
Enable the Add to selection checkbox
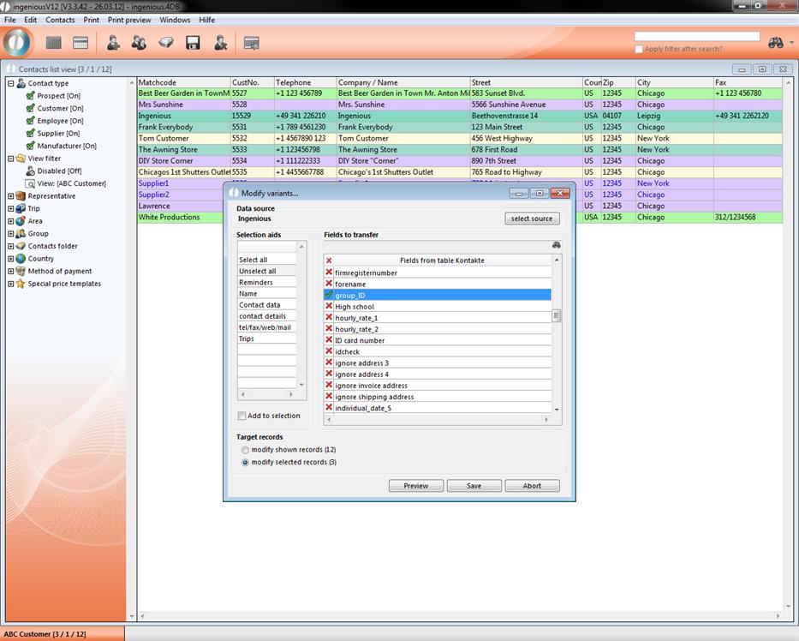[242, 416]
